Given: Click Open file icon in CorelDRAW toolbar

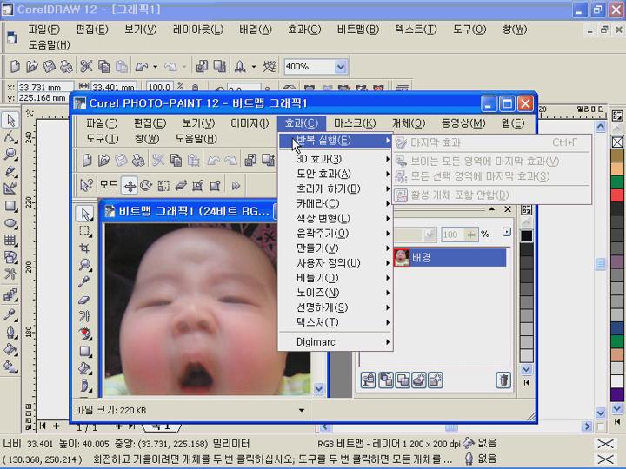Looking at the screenshot, I should click(x=32, y=66).
